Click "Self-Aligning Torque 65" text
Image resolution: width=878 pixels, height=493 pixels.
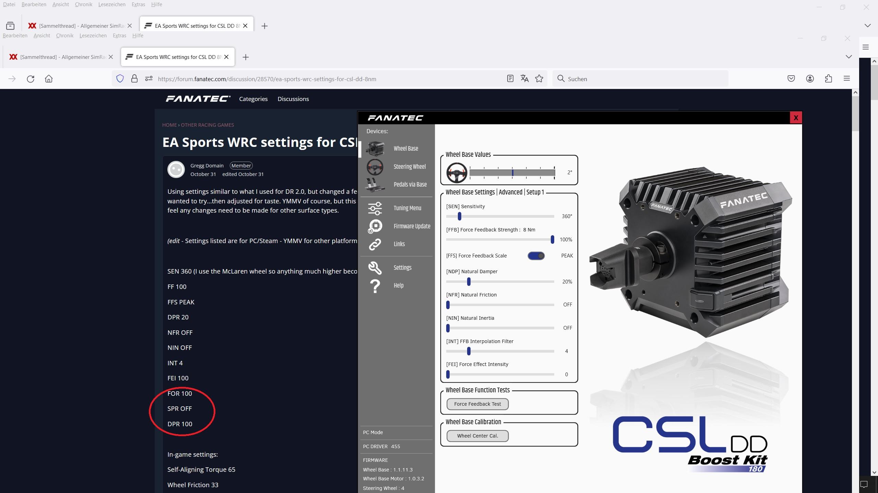pyautogui.click(x=201, y=470)
